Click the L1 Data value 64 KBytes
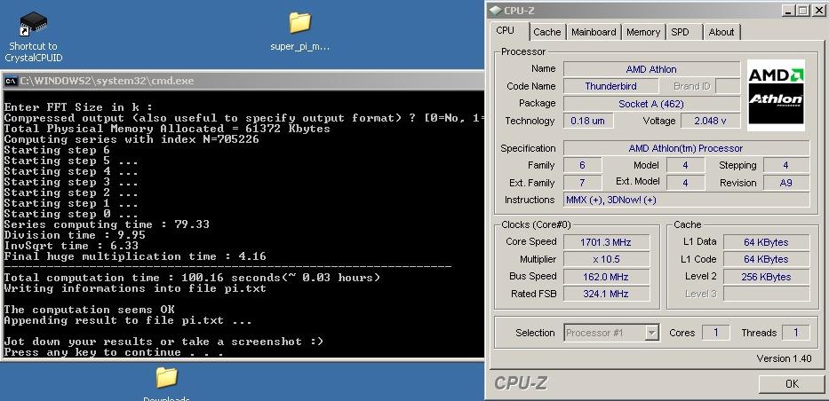Image resolution: width=829 pixels, height=401 pixels. click(x=766, y=242)
